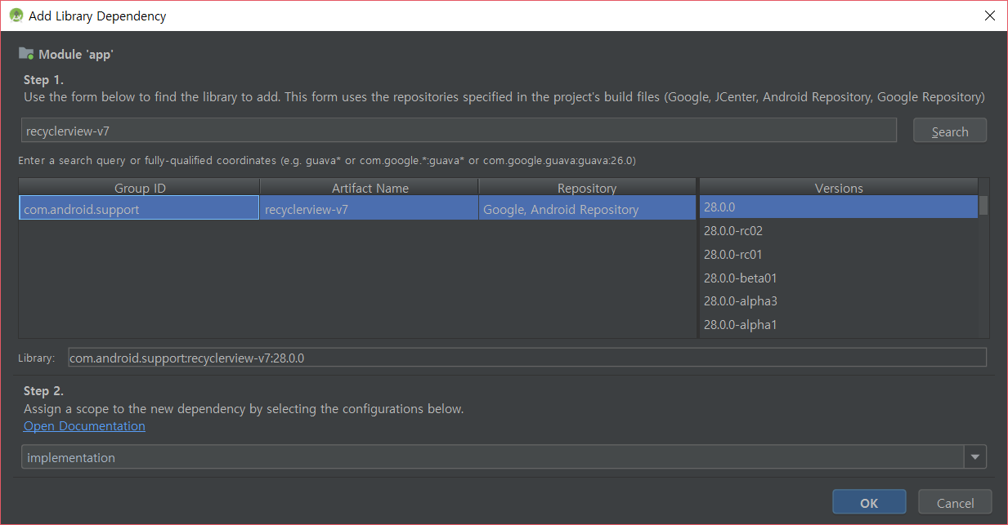Close the Add Library Dependency dialog

[990, 16]
